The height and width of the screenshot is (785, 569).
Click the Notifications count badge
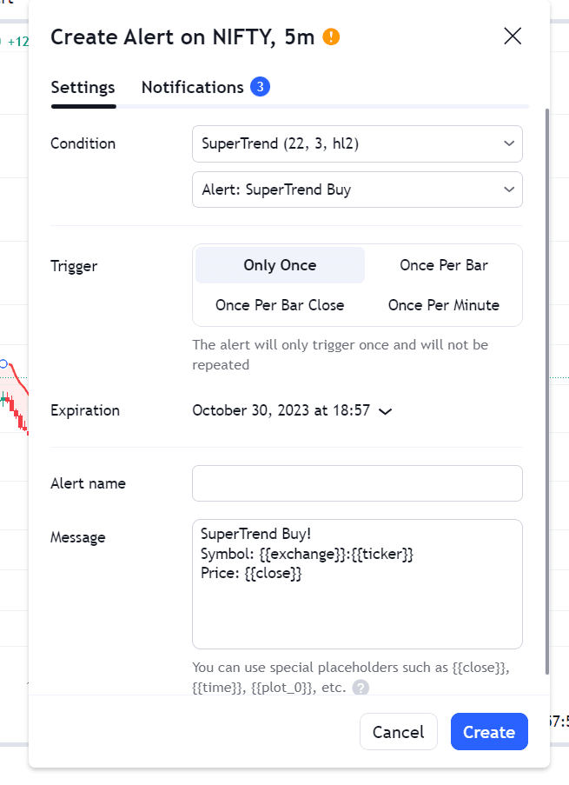tap(260, 87)
